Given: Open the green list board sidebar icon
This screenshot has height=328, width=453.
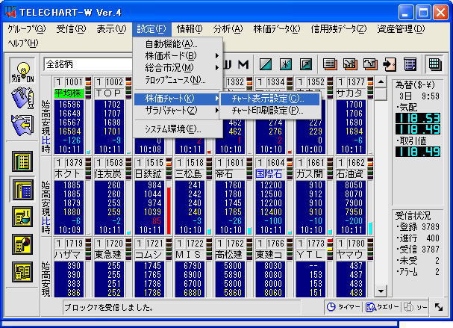Looking at the screenshot, I should [x=22, y=161].
